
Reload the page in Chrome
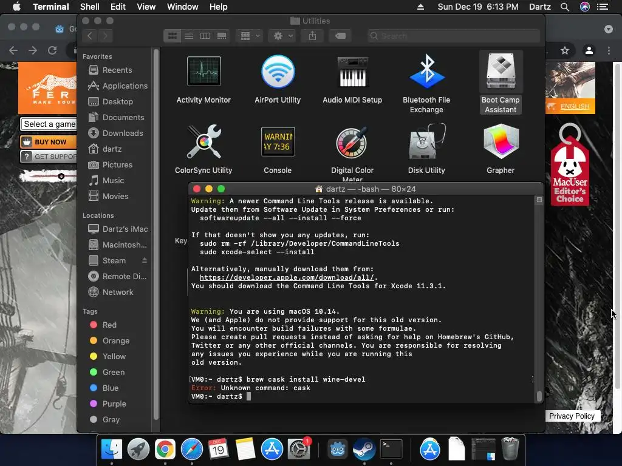point(52,50)
